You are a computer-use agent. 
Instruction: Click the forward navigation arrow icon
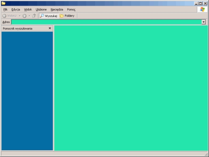coord(24,16)
